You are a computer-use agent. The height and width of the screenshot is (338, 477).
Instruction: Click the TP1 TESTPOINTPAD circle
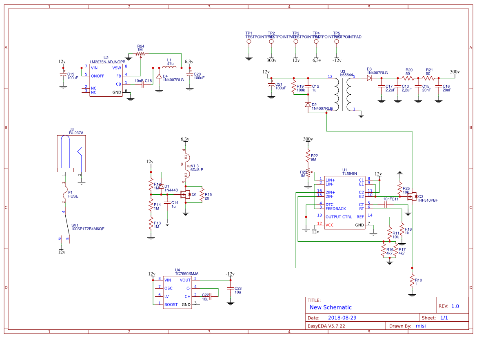point(249,41)
